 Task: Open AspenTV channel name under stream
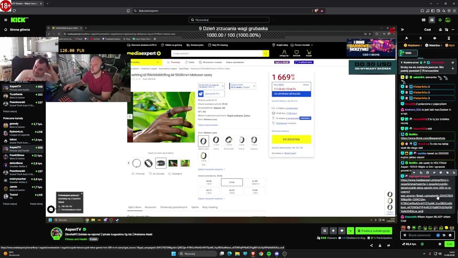pyautogui.click(x=73, y=229)
